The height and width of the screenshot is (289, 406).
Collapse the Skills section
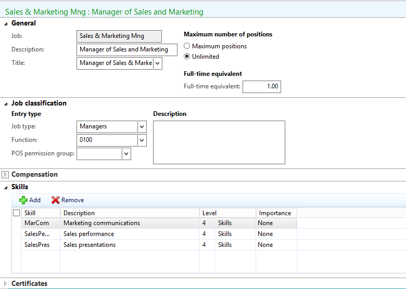(6, 187)
